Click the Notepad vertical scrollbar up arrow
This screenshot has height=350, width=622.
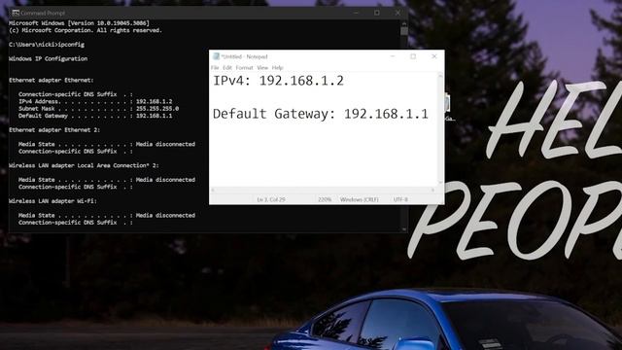[440, 76]
